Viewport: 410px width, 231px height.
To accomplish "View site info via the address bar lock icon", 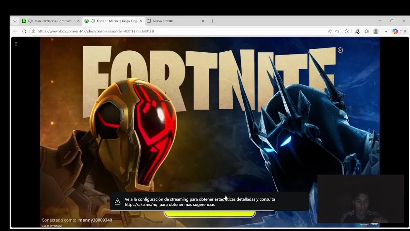I will [34, 31].
